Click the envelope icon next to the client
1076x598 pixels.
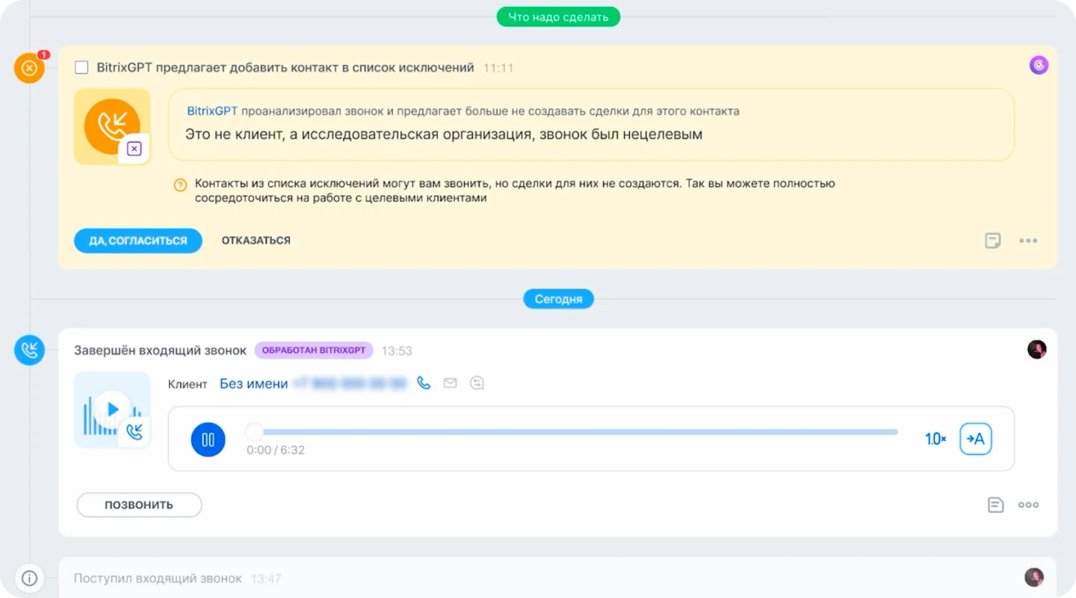coord(450,383)
